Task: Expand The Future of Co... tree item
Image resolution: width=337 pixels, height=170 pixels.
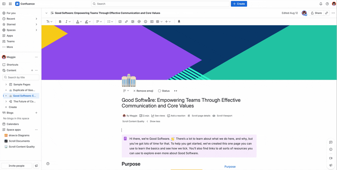Action: tap(6, 101)
